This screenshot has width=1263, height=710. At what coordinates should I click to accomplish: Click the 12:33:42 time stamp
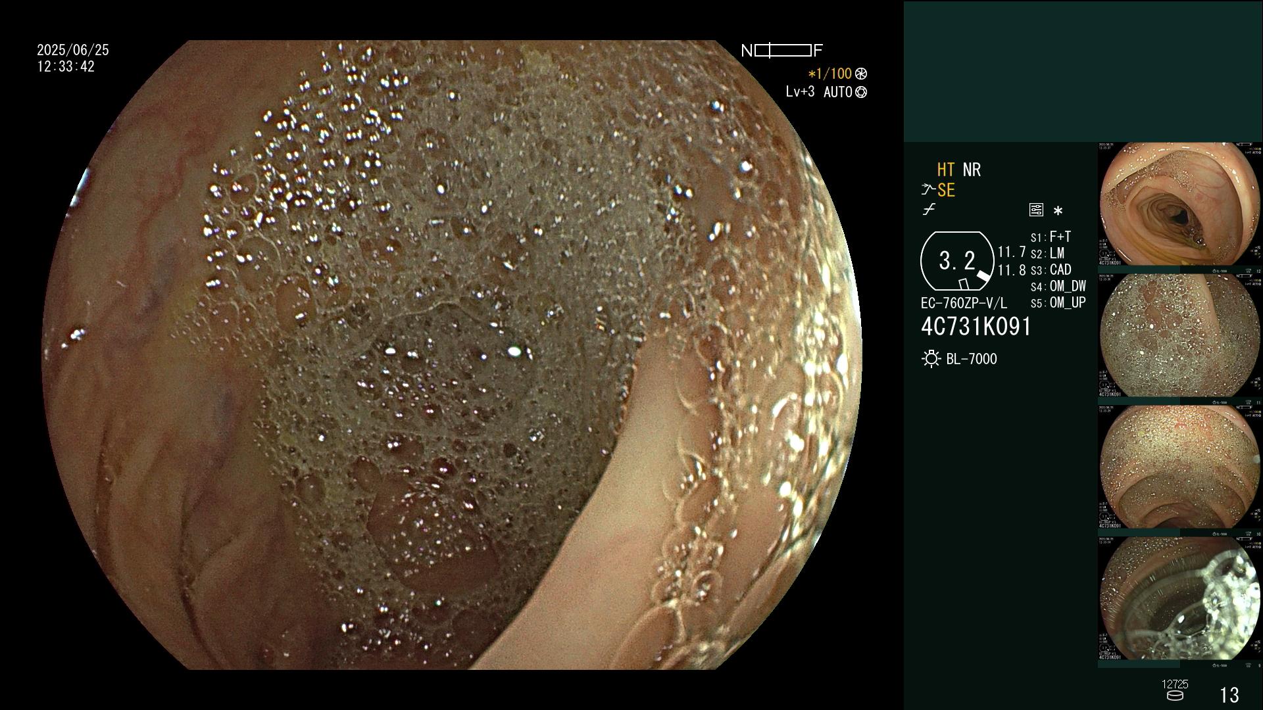(x=66, y=66)
